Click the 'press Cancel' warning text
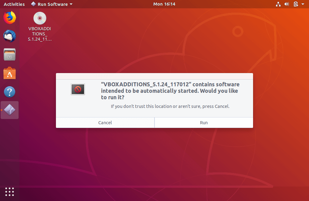309x201 pixels. pos(170,106)
